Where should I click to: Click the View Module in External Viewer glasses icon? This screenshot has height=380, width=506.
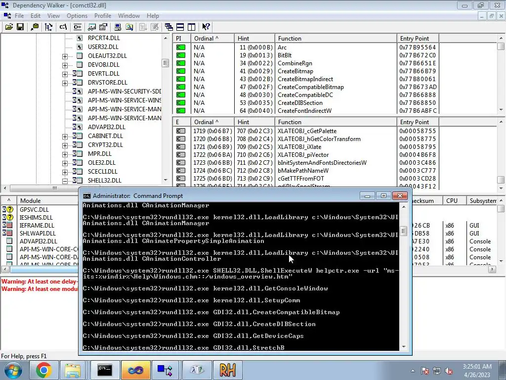(92, 27)
